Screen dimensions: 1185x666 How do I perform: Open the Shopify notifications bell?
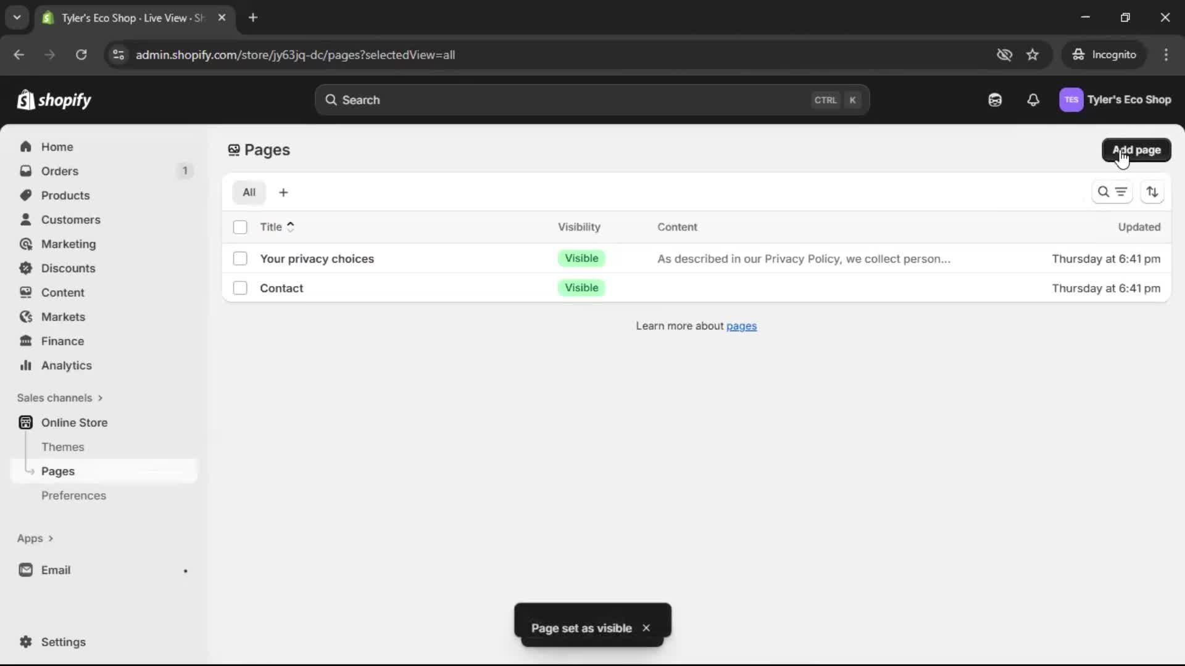(x=1033, y=100)
